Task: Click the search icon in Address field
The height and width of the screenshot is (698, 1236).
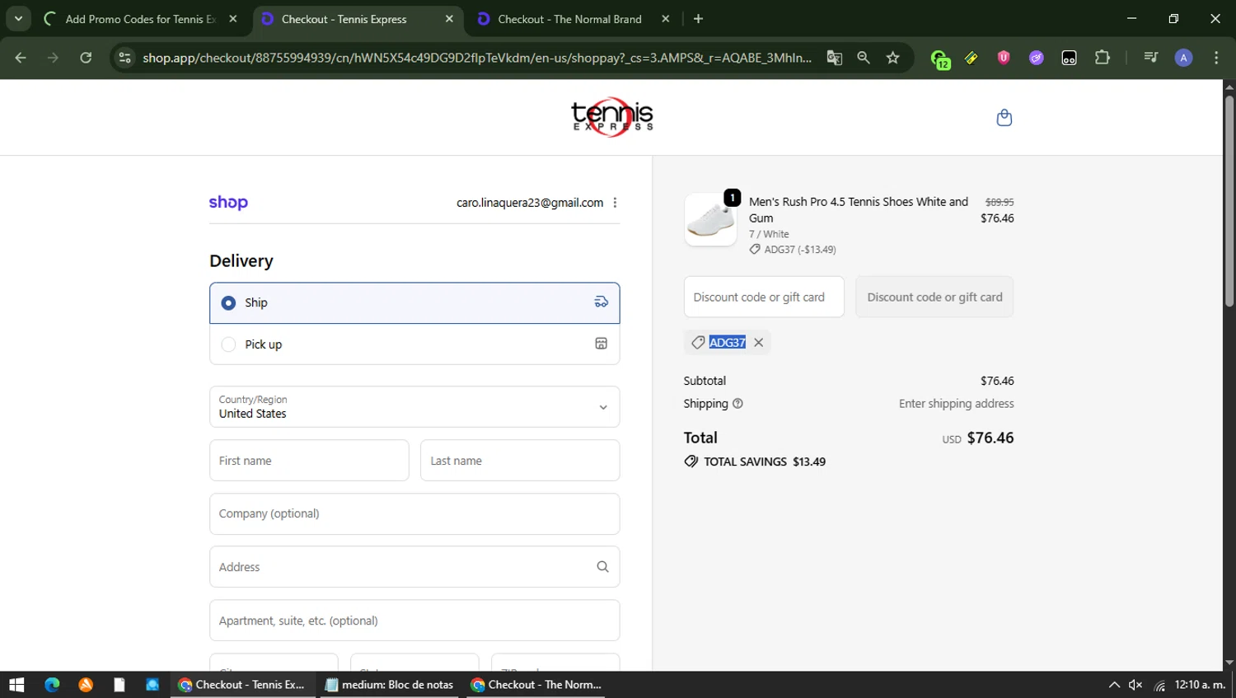Action: click(x=602, y=567)
